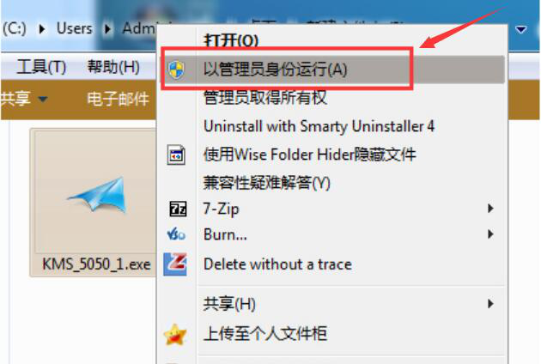Click the red Z delete icon
Viewport: 541px width, 364px height.
click(175, 264)
